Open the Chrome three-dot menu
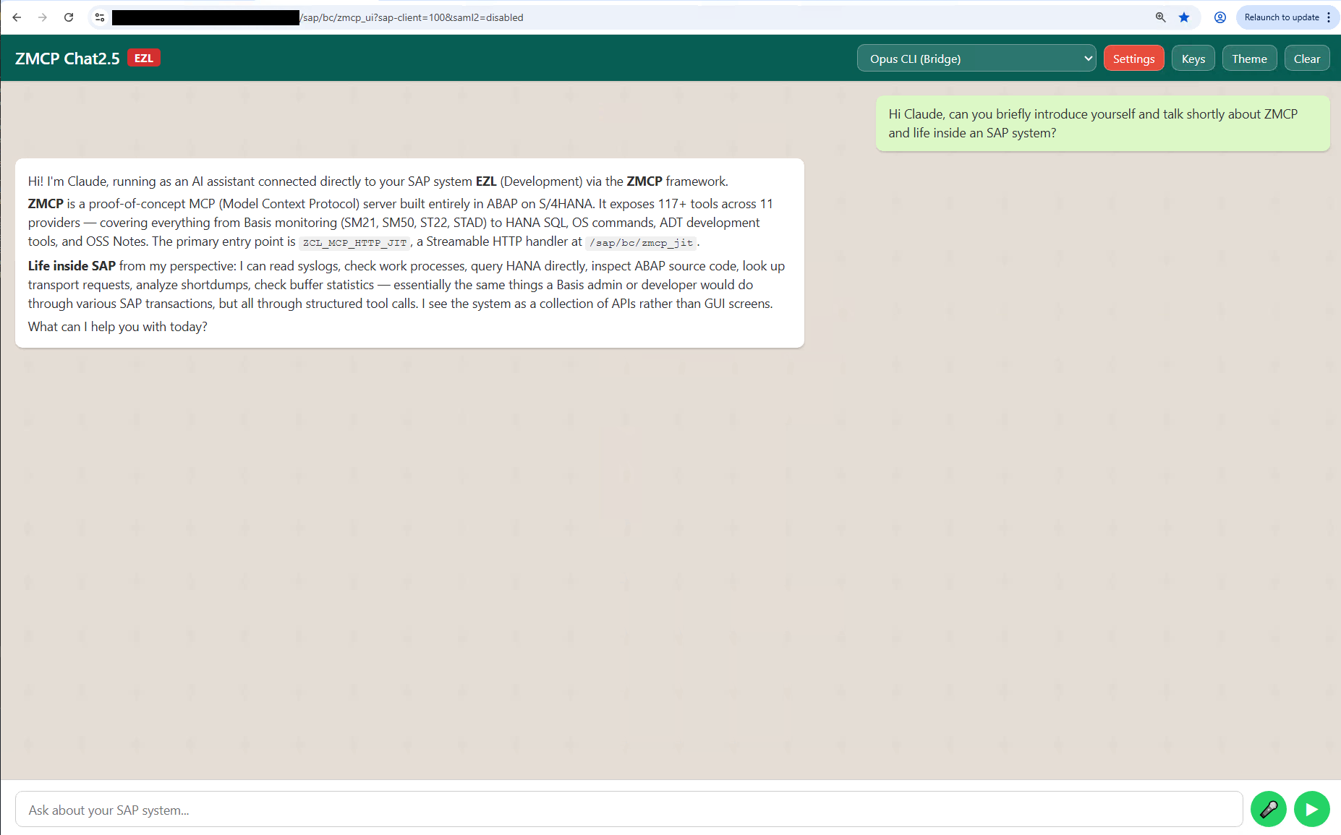This screenshot has height=835, width=1341. pos(1329,17)
